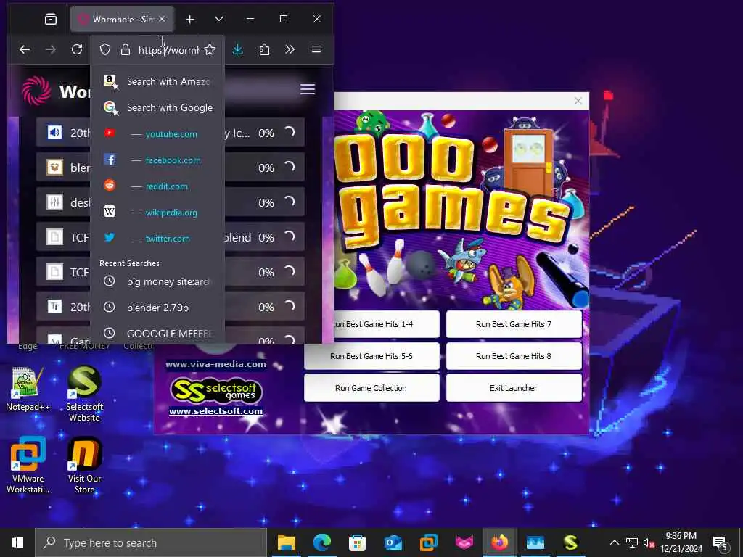Screen dimensions: 743x557
Task: Select Search with Amazon suggestion
Action: point(157,81)
